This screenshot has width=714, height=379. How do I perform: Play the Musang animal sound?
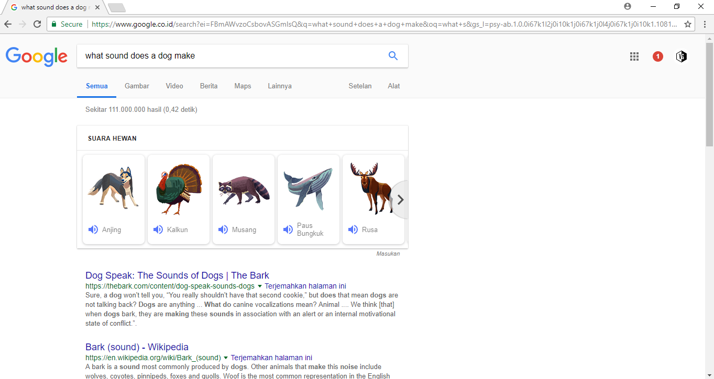pyautogui.click(x=223, y=229)
